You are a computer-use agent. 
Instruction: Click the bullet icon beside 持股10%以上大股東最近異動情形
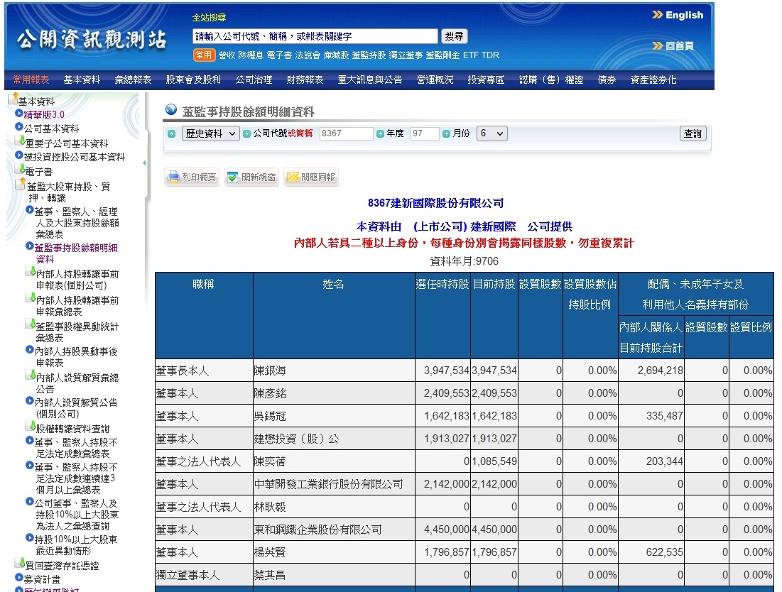[x=29, y=537]
